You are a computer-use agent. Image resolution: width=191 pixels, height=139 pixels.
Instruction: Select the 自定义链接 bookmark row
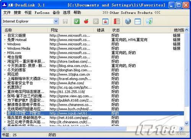[93, 35]
